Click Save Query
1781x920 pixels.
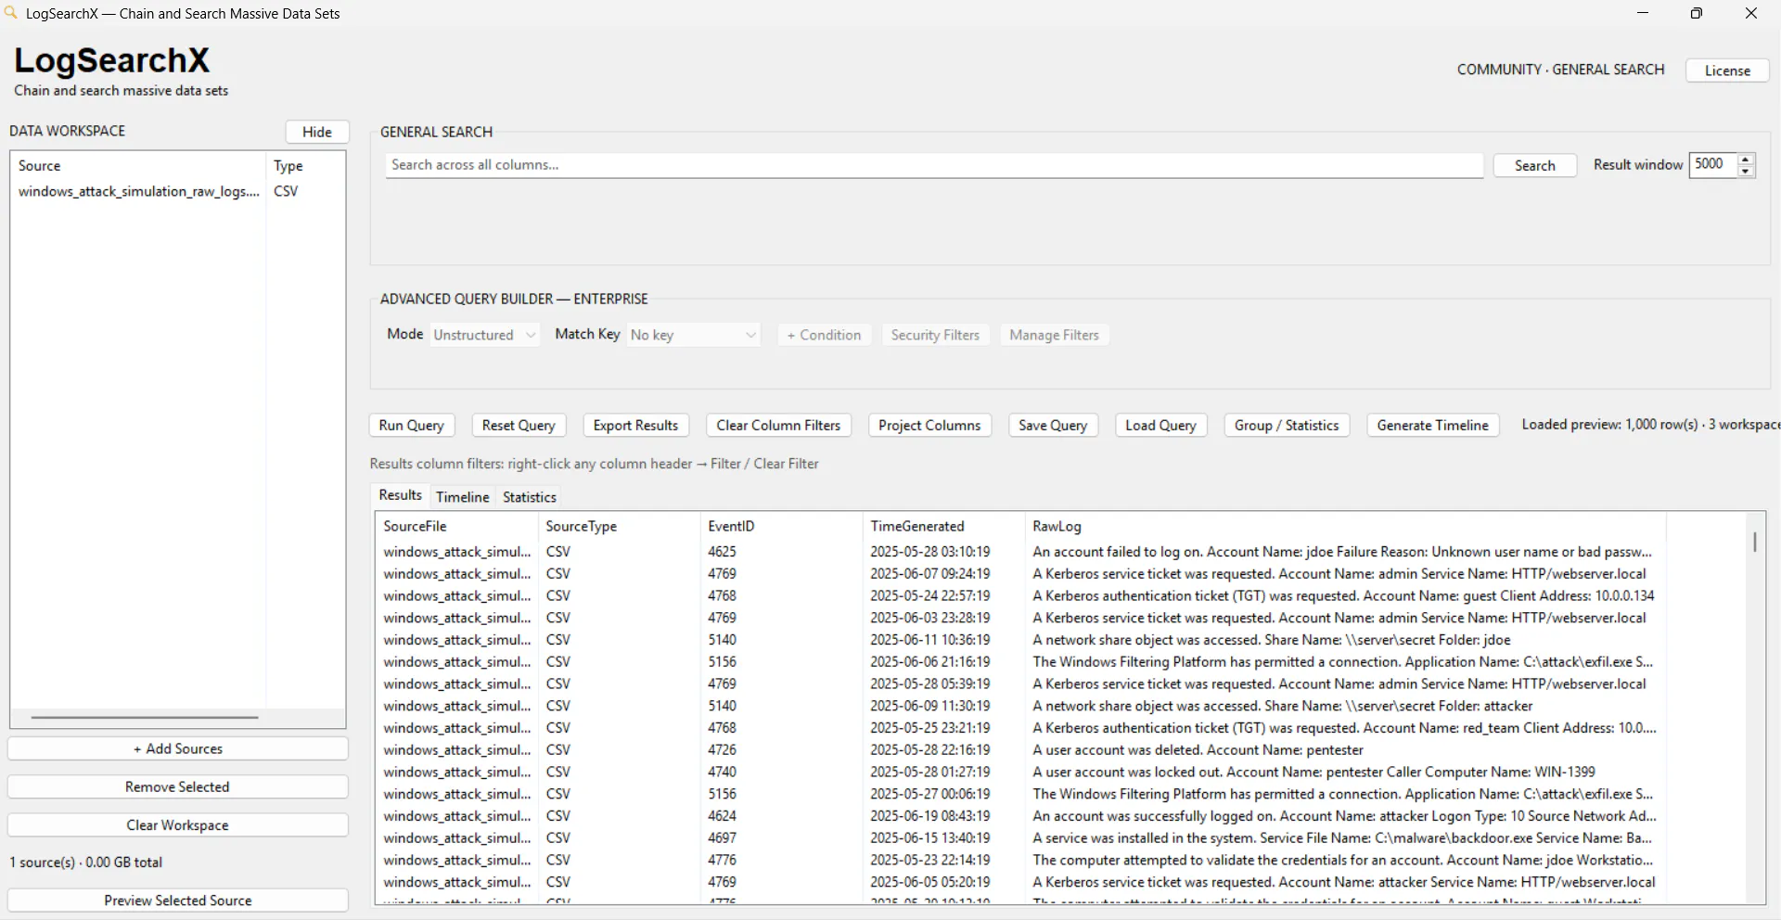1053,425
